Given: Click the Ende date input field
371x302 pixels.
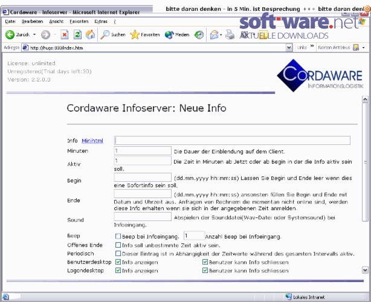Looking at the screenshot, I should pyautogui.click(x=143, y=194).
